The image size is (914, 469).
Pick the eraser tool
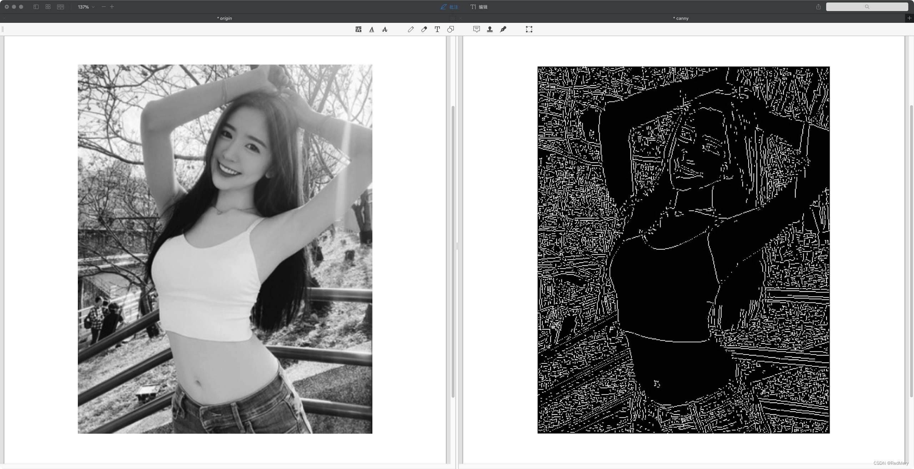tap(424, 29)
